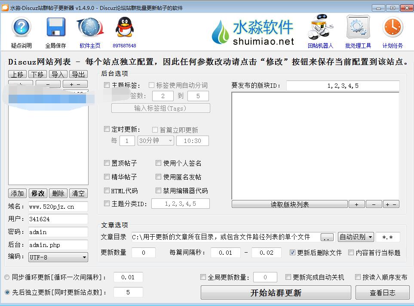The width and height of the screenshot is (414, 306).
Task: Uncheck the 更新后删除文件 checkbox
Action: coord(292,253)
